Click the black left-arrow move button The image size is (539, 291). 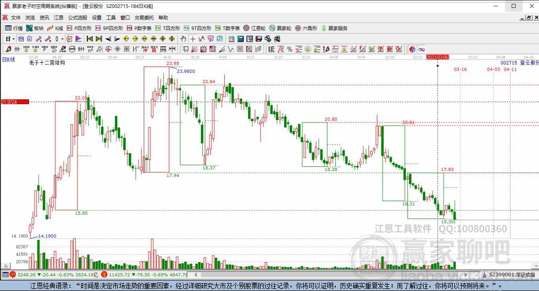tap(108, 39)
